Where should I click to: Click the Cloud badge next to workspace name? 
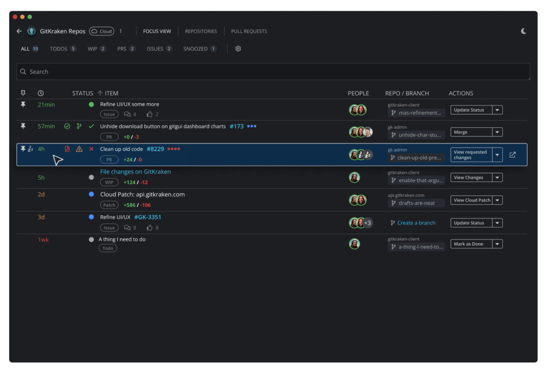click(101, 31)
